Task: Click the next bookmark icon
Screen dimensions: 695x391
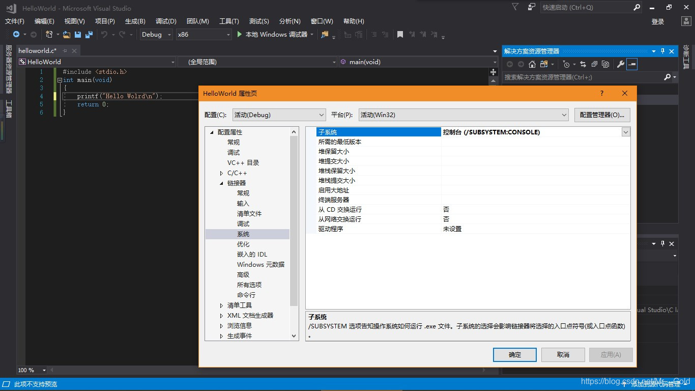Action: point(422,35)
